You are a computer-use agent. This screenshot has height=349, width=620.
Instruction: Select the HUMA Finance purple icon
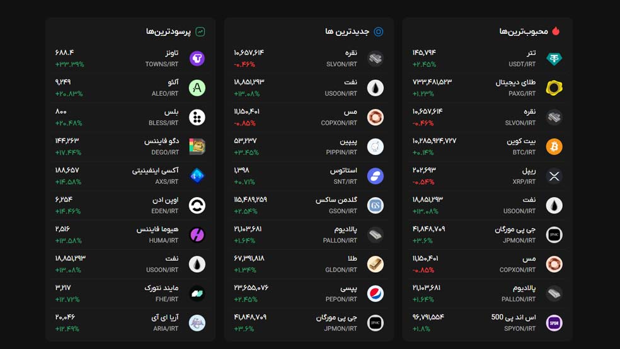197,235
